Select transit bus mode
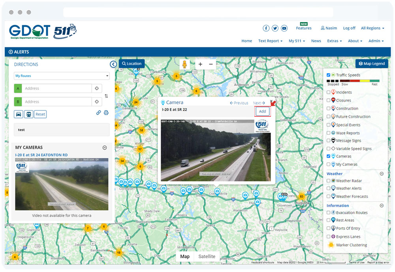 [x=28, y=114]
